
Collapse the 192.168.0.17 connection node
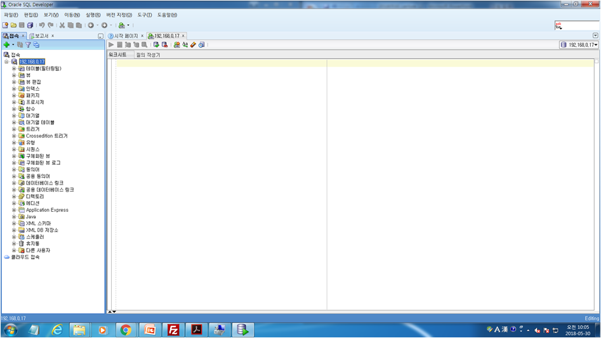click(x=6, y=62)
